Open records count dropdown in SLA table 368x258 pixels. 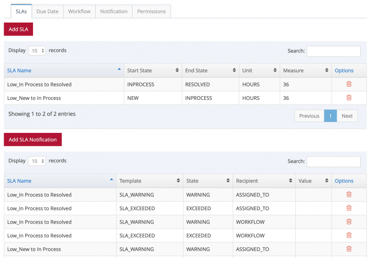click(37, 51)
